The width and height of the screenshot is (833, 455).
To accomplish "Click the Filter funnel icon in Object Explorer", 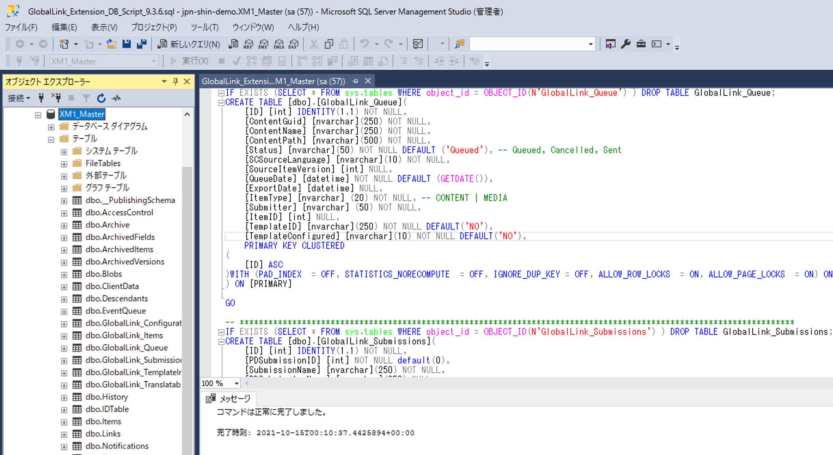I will [x=86, y=98].
